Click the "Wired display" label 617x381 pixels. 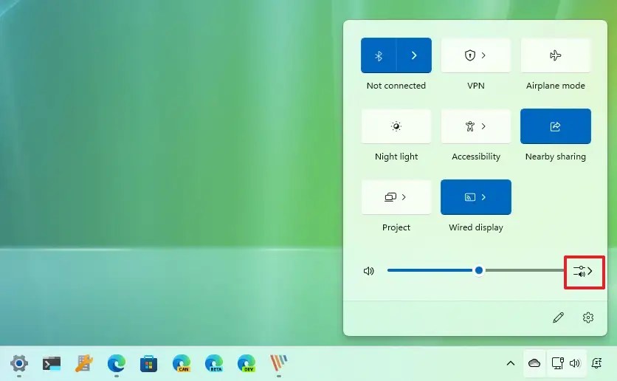(476, 227)
